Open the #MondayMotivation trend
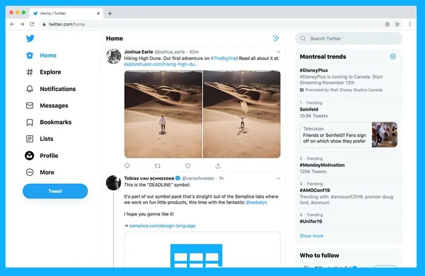The image size is (425, 276). [x=348, y=165]
